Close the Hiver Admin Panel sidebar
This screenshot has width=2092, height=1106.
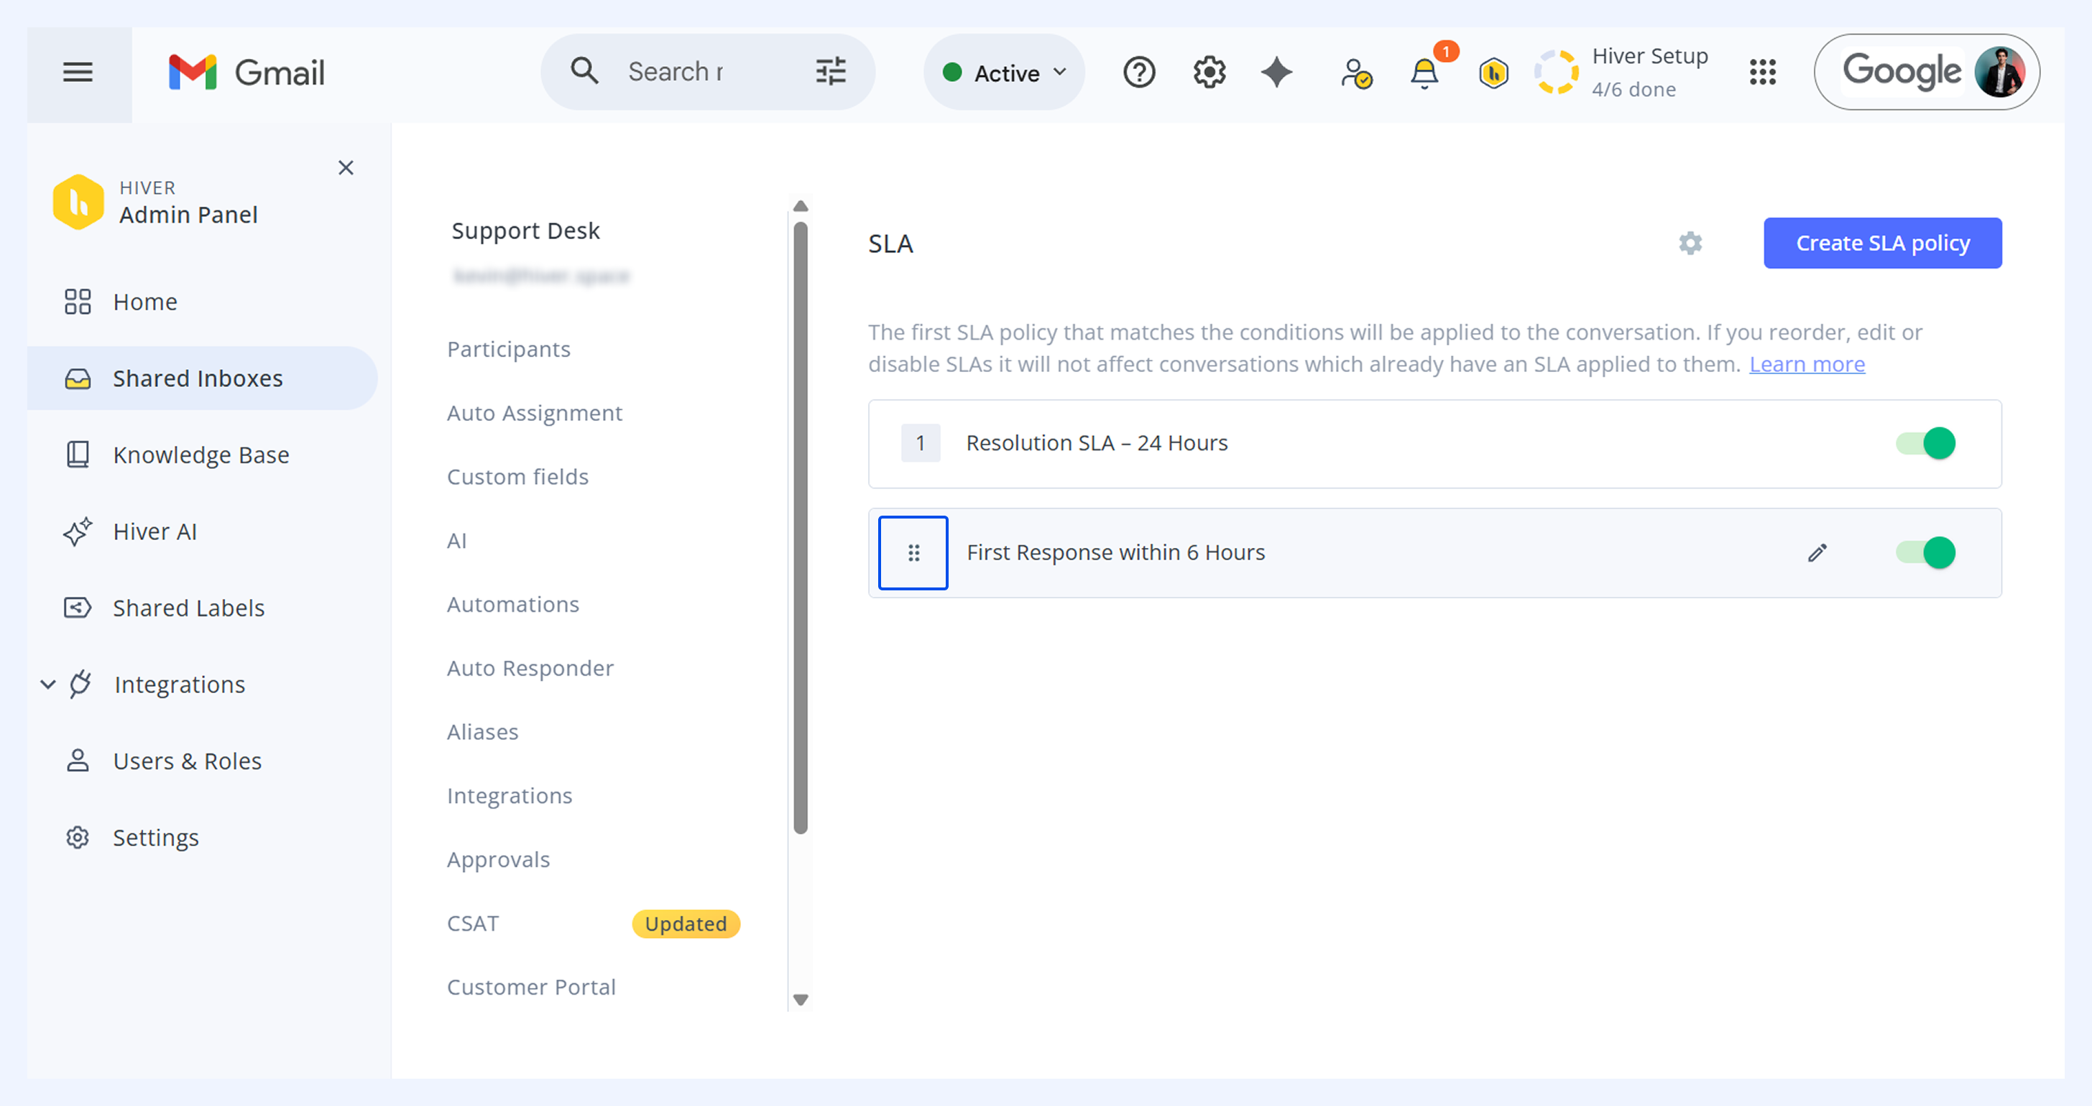(x=346, y=168)
